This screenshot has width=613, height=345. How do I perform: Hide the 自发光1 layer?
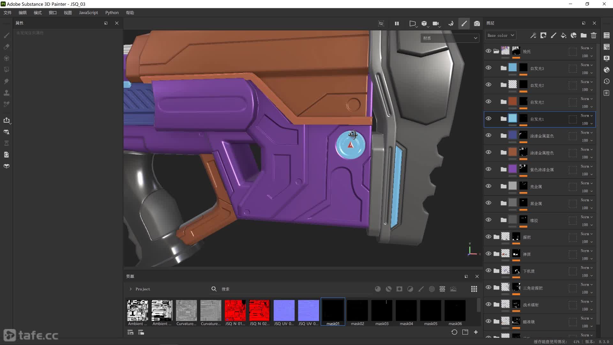click(488, 119)
